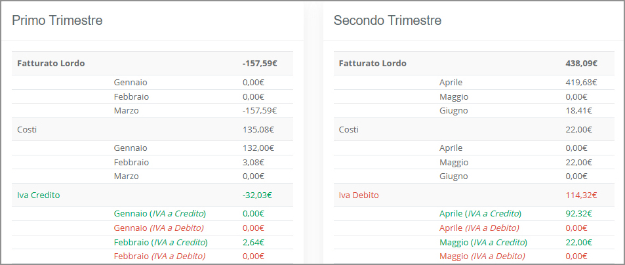Click the Secondo Trimestre heading
The height and width of the screenshot is (265, 625).
pyautogui.click(x=387, y=20)
